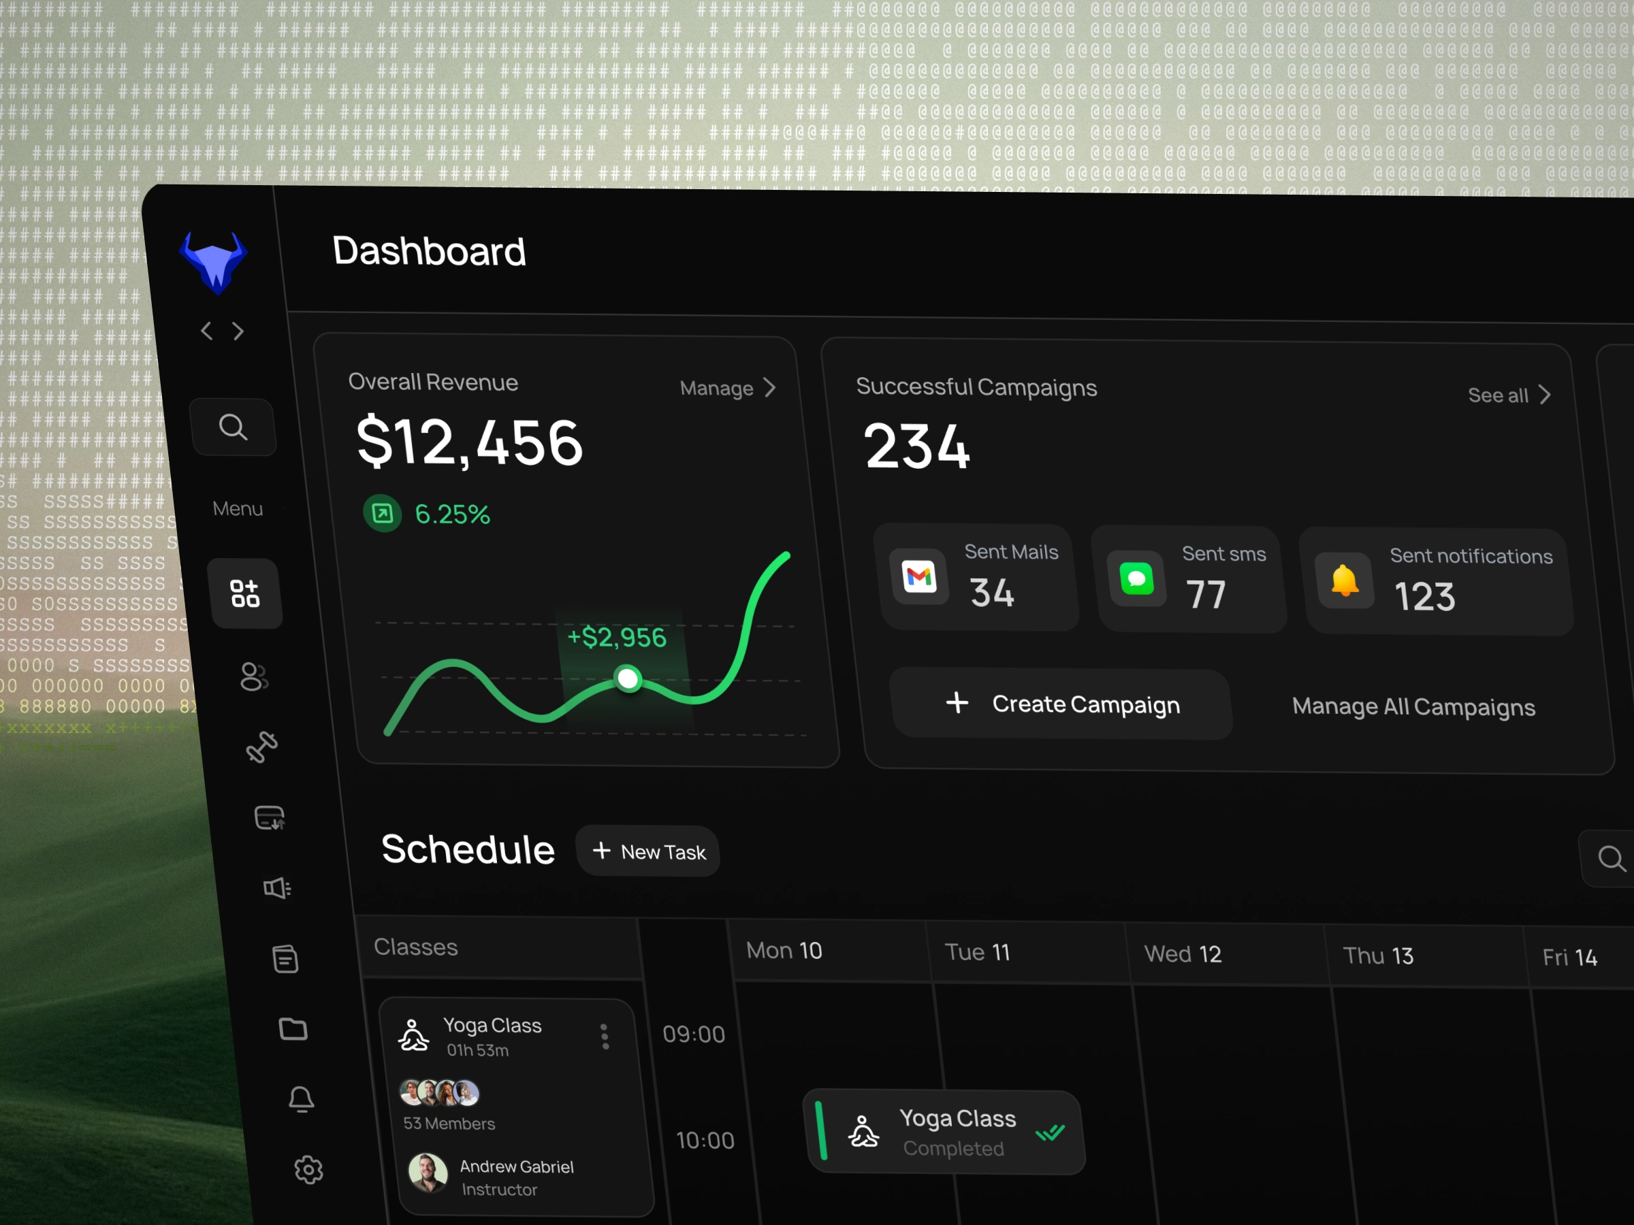Image resolution: width=1634 pixels, height=1225 pixels.
Task: Select the dashboard grid icon in sidebar
Action: 245,593
